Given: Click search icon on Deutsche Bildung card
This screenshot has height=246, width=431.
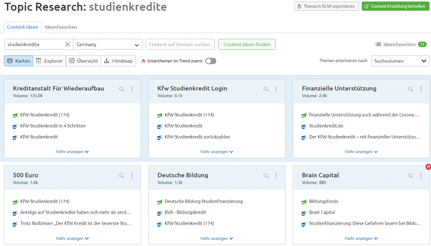Looking at the screenshot, I should (x=266, y=176).
